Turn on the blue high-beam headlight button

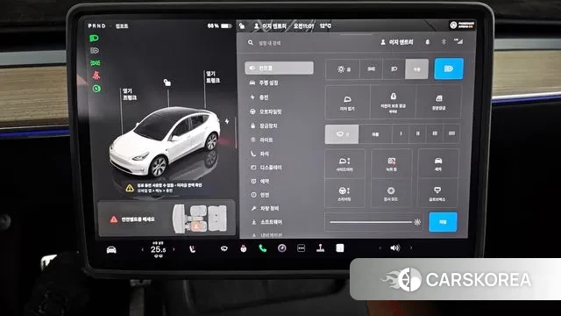click(x=449, y=68)
